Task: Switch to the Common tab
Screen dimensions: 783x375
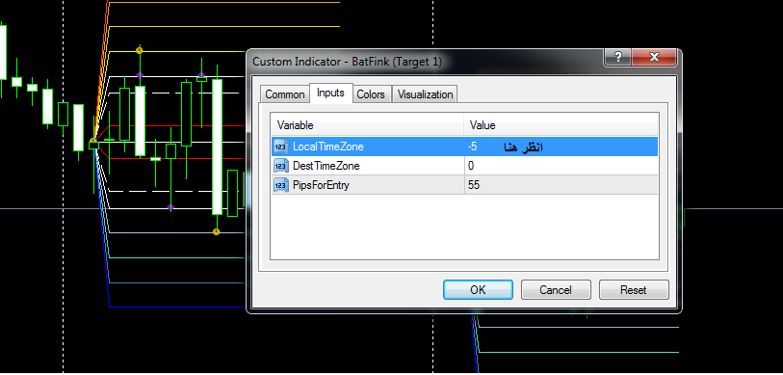Action: tap(285, 94)
